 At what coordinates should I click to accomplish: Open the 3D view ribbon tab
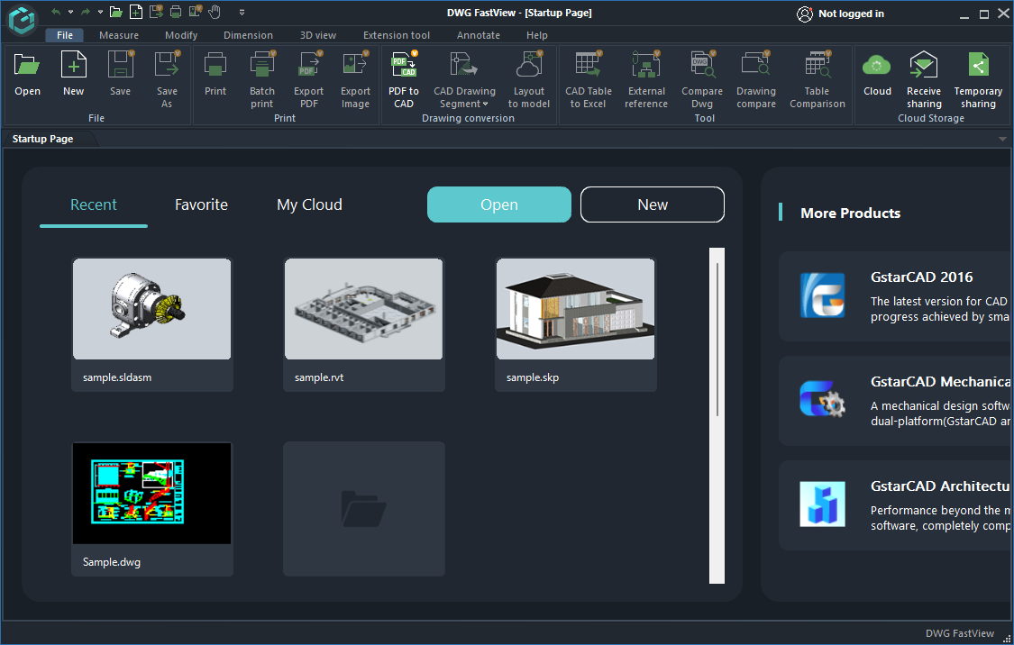click(318, 35)
